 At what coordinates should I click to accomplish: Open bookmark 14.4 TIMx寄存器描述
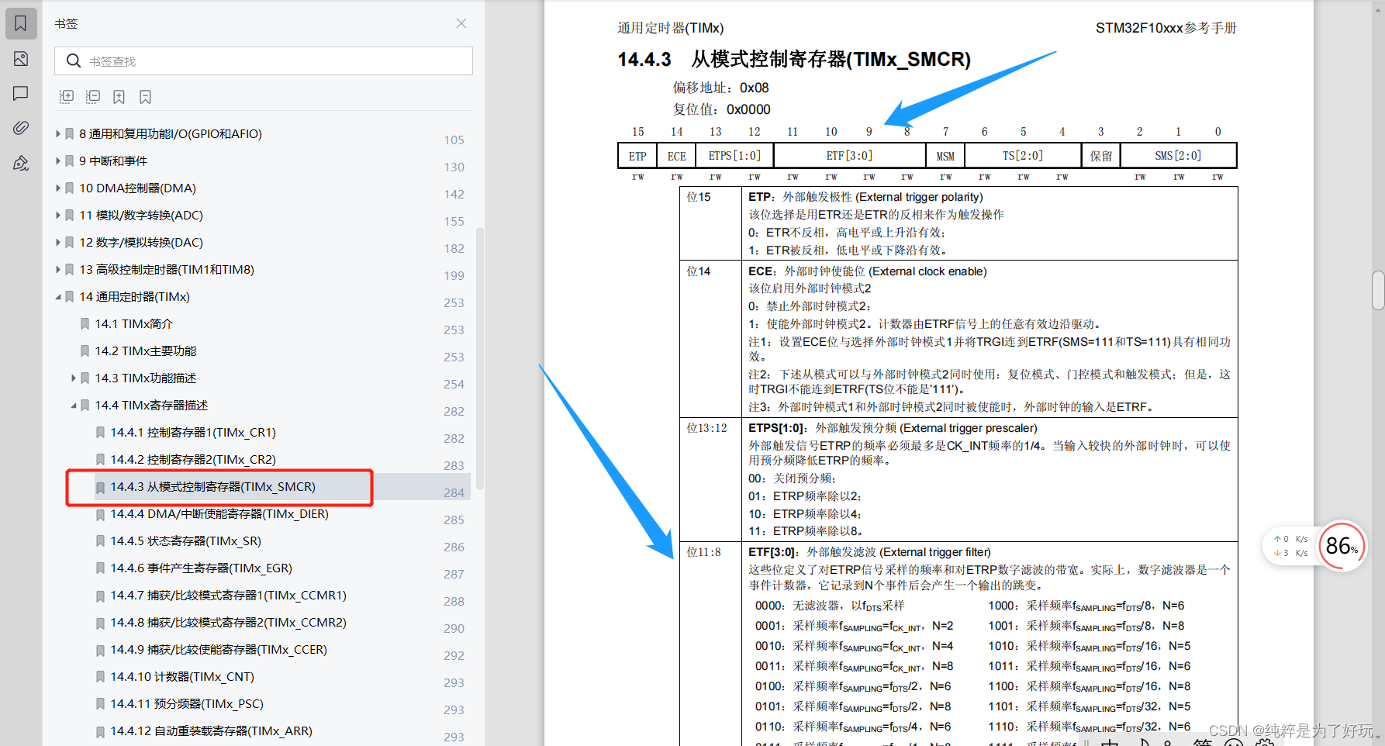(151, 405)
